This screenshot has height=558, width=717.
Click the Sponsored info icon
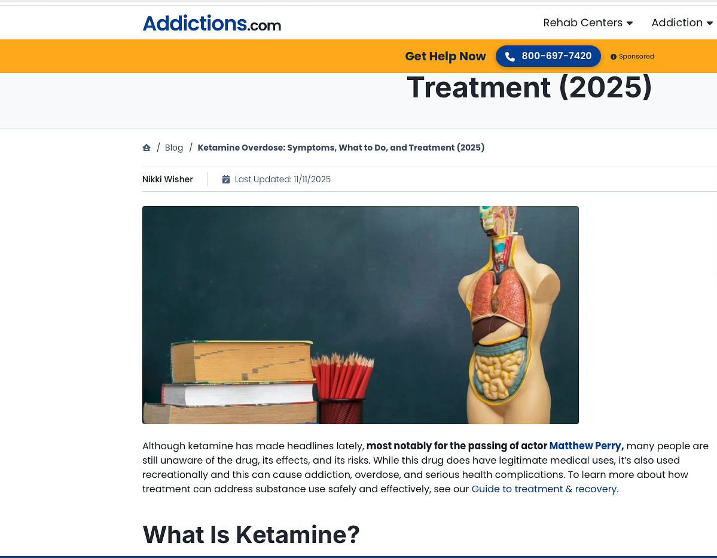tap(613, 57)
